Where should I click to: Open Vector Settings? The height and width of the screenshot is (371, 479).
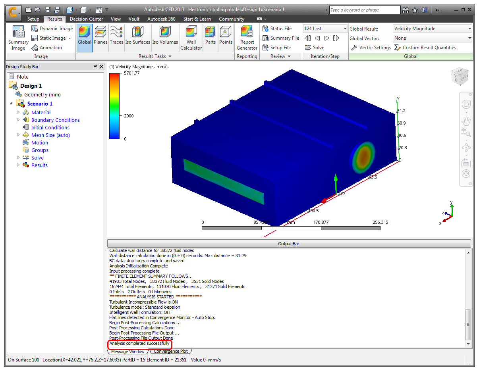[x=371, y=48]
